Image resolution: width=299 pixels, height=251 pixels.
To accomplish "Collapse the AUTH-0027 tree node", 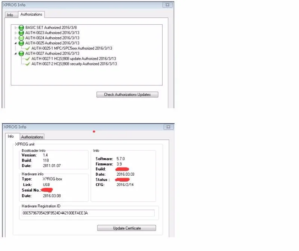I will pyautogui.click(x=16, y=53).
